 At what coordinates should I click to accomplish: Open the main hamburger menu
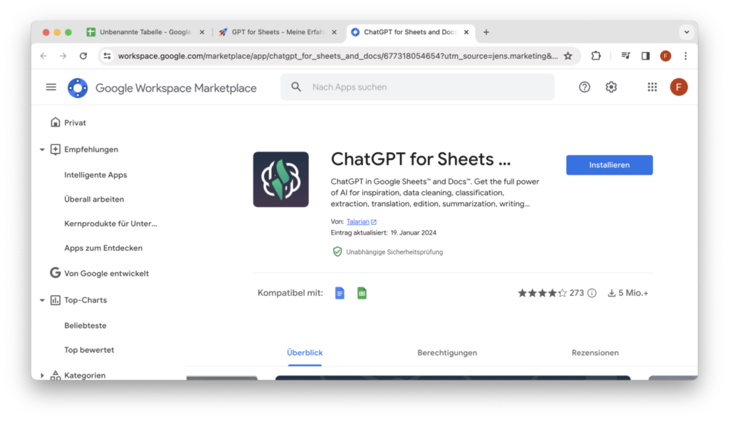[x=51, y=87]
